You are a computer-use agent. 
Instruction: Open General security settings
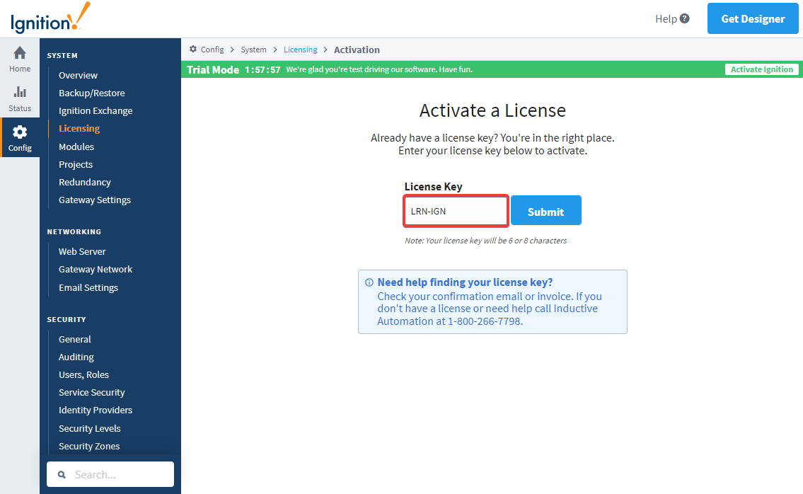(75, 339)
